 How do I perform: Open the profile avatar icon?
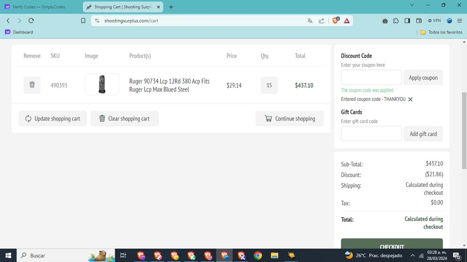click(449, 21)
